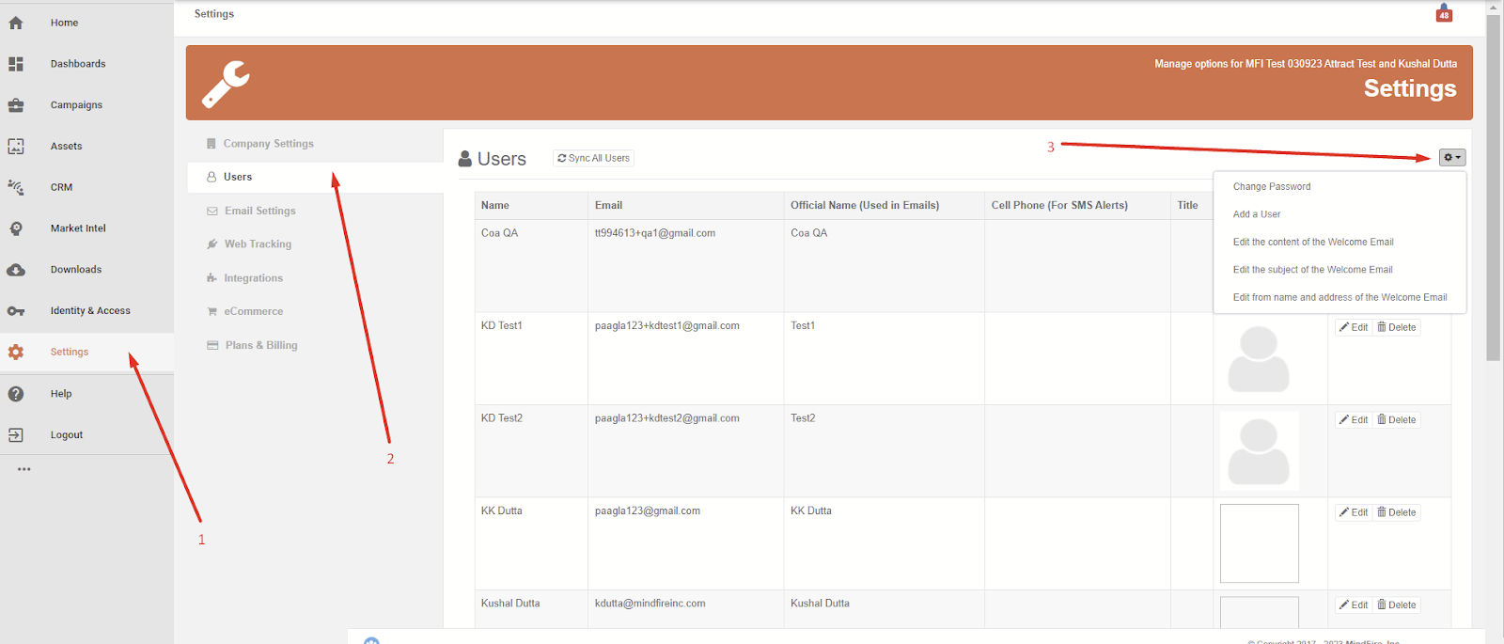The image size is (1504, 644).
Task: Click the Web Tracking plug icon
Action: pyautogui.click(x=212, y=244)
